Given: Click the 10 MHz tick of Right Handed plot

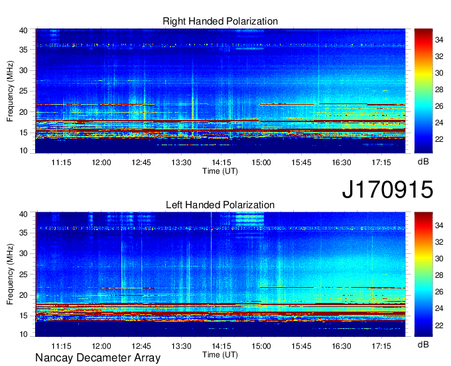Looking at the screenshot, I should [x=24, y=151].
